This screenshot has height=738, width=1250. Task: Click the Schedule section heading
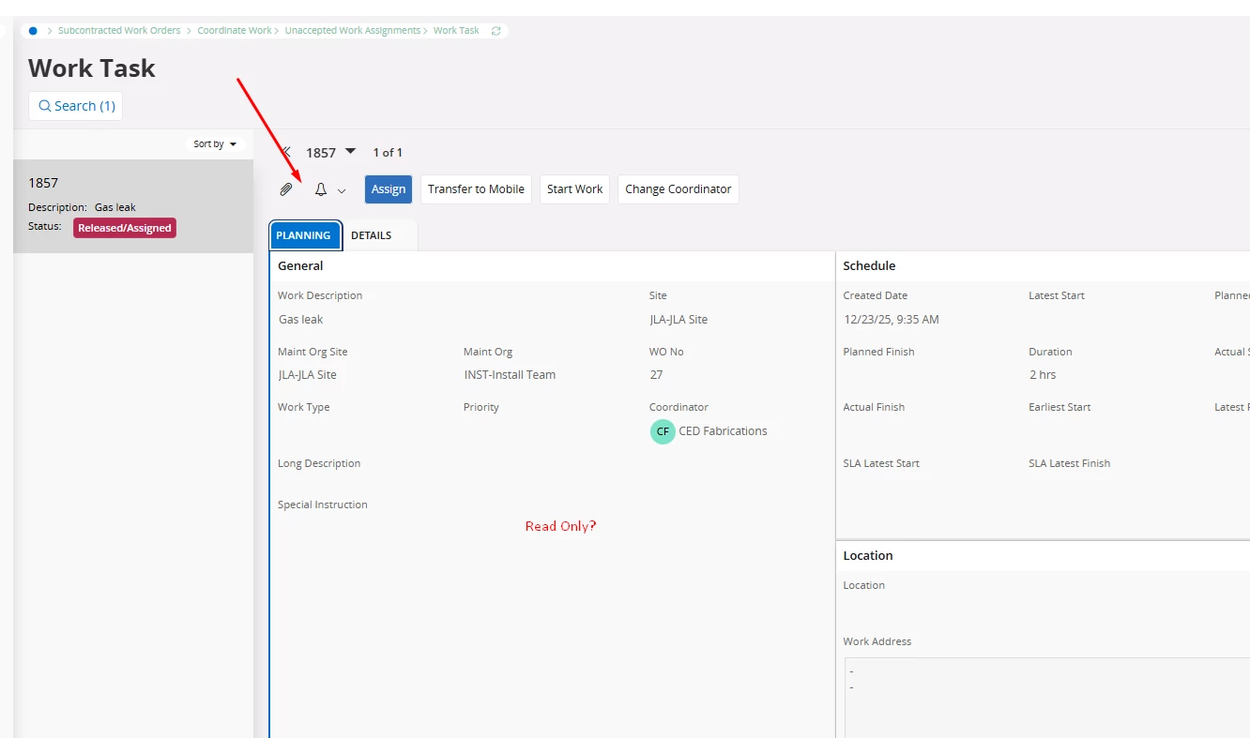(869, 266)
